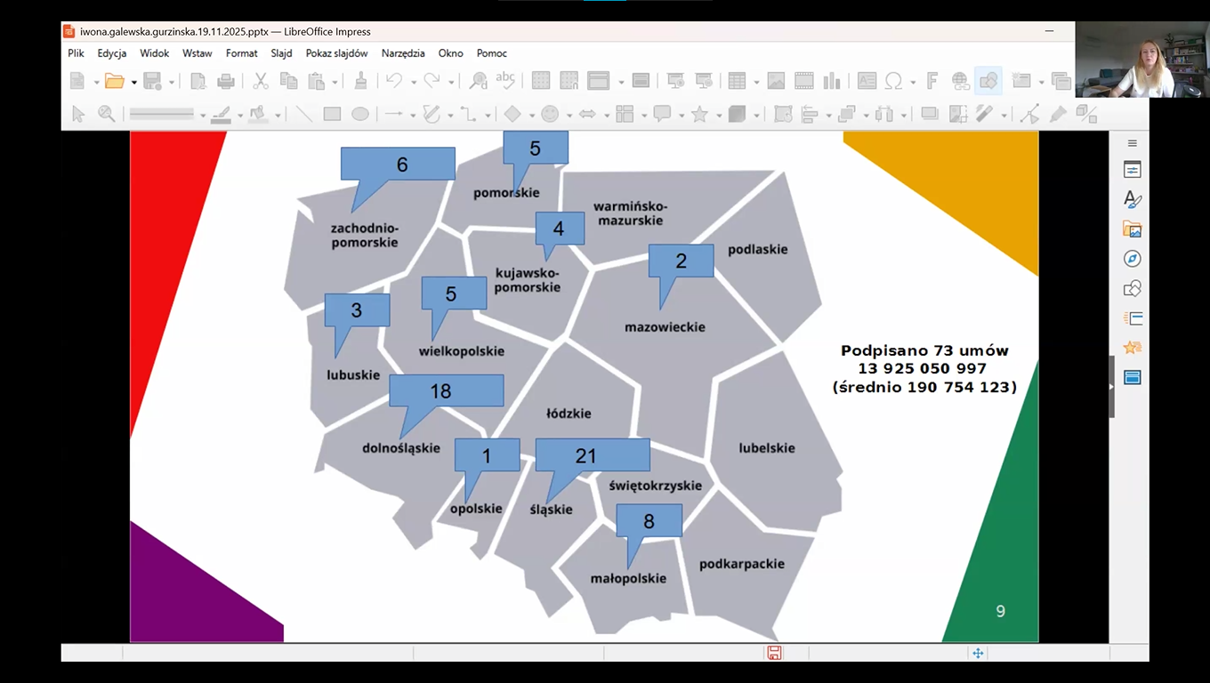
Task: Open the Insert Table dropdown arrow
Action: point(755,82)
